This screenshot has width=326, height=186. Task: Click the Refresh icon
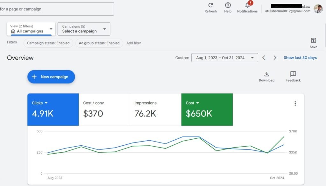(x=210, y=6)
